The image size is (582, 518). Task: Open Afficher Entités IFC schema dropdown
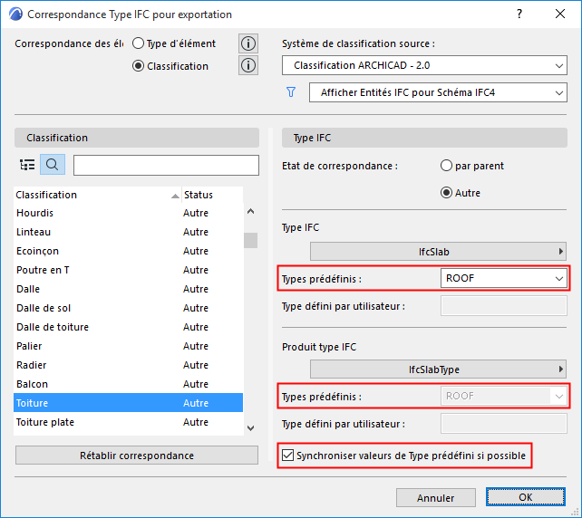pyautogui.click(x=437, y=92)
